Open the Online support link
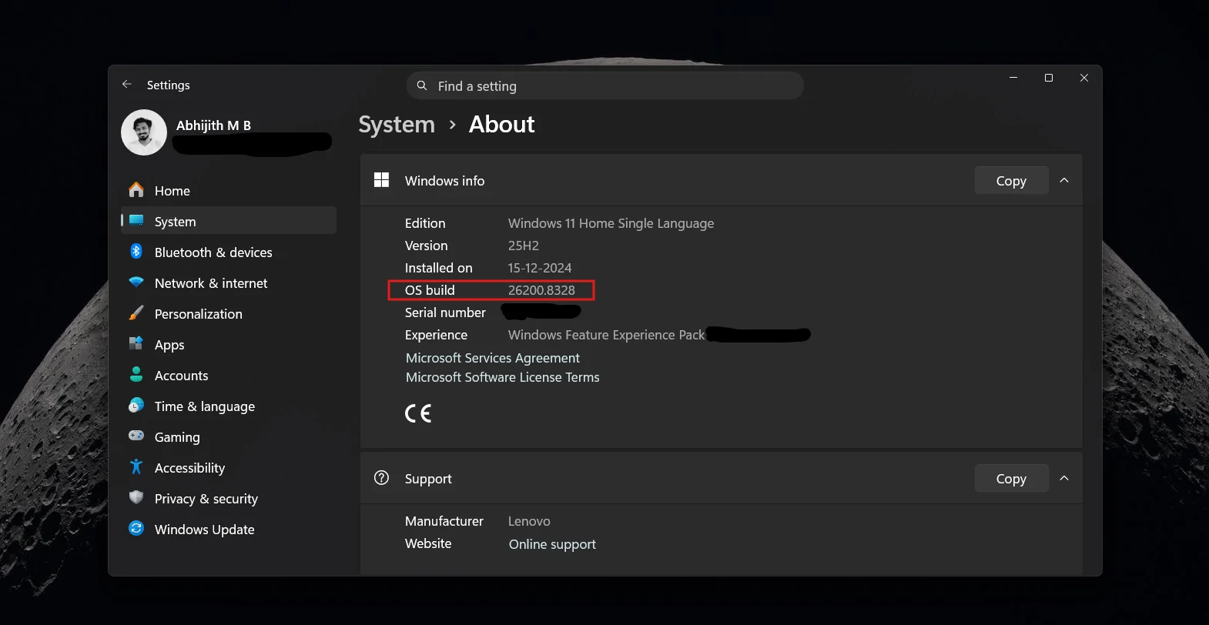The width and height of the screenshot is (1209, 625). (x=552, y=544)
